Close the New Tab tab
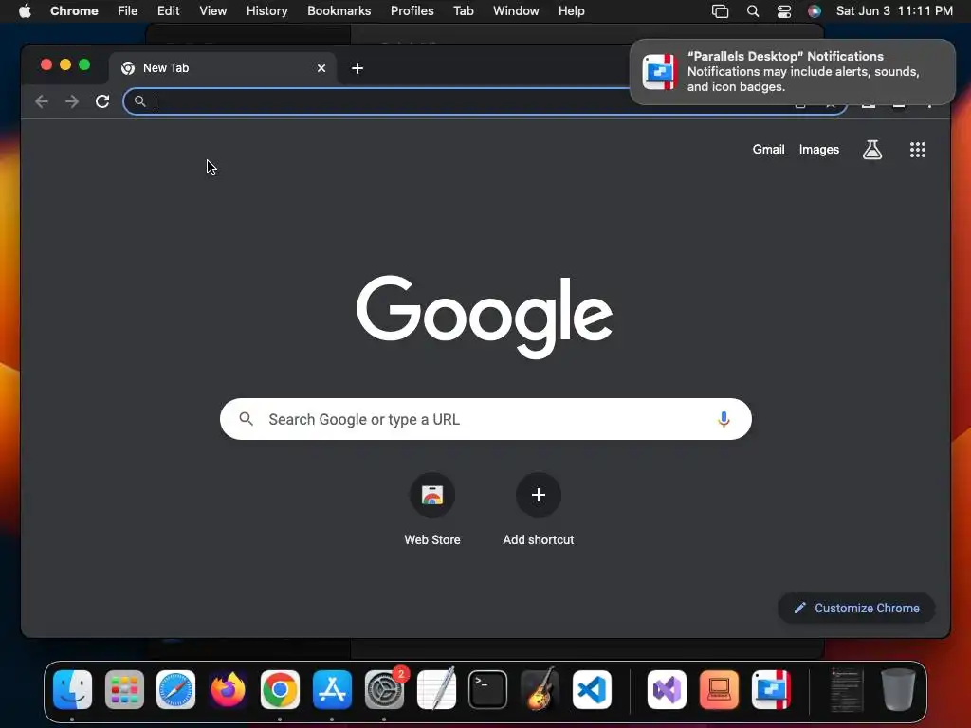This screenshot has height=728, width=971. [321, 68]
